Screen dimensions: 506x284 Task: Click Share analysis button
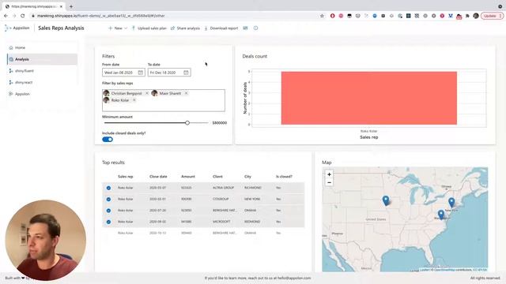(x=185, y=28)
